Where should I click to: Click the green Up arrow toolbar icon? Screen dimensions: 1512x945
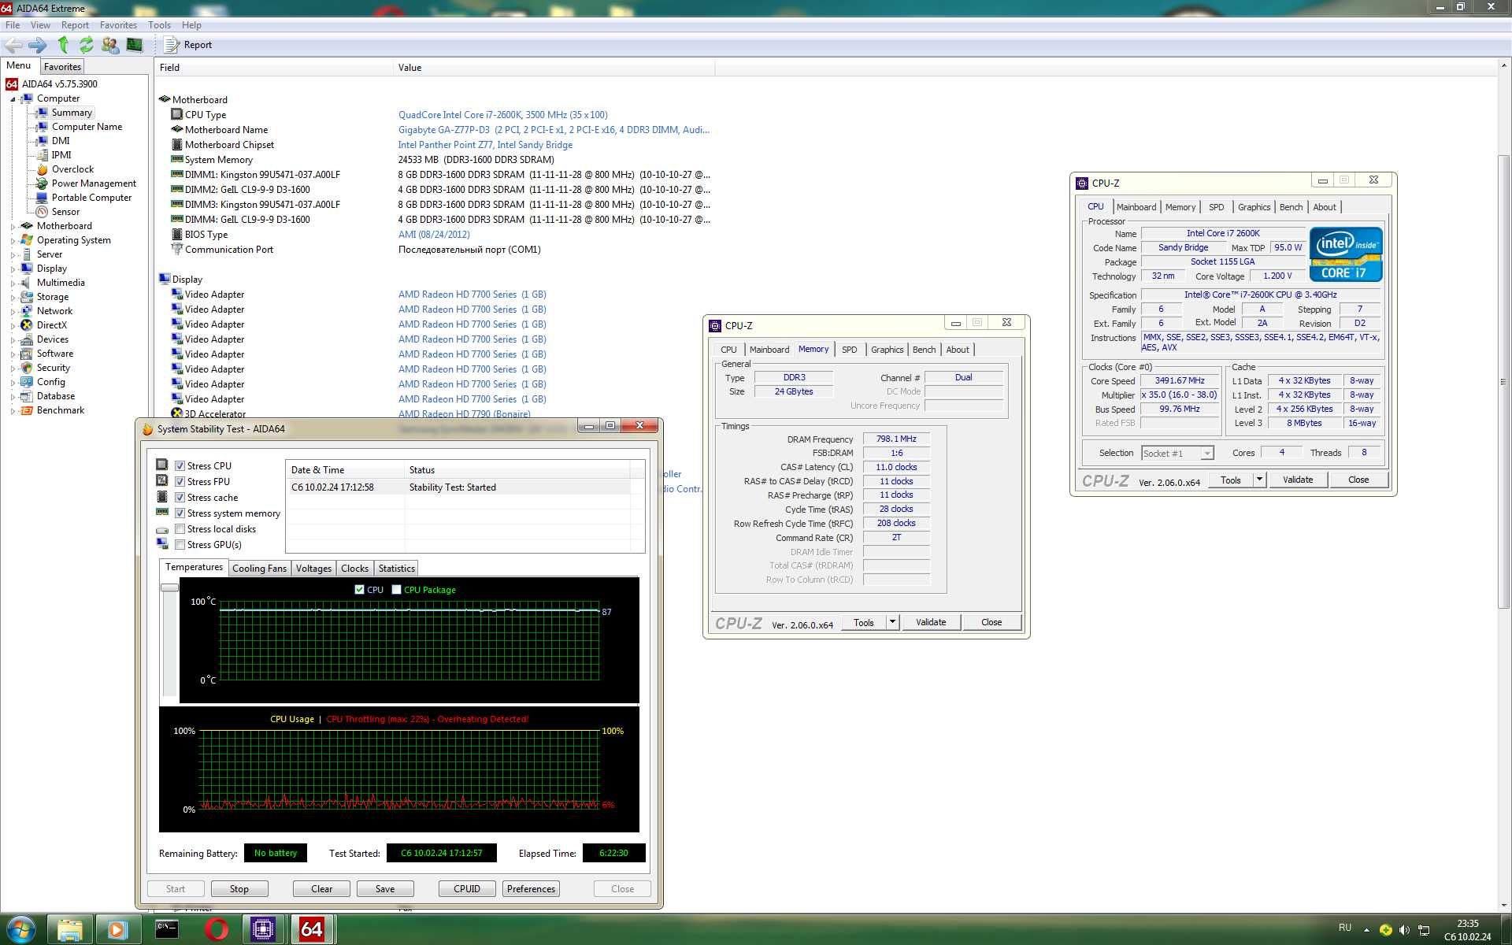63,45
